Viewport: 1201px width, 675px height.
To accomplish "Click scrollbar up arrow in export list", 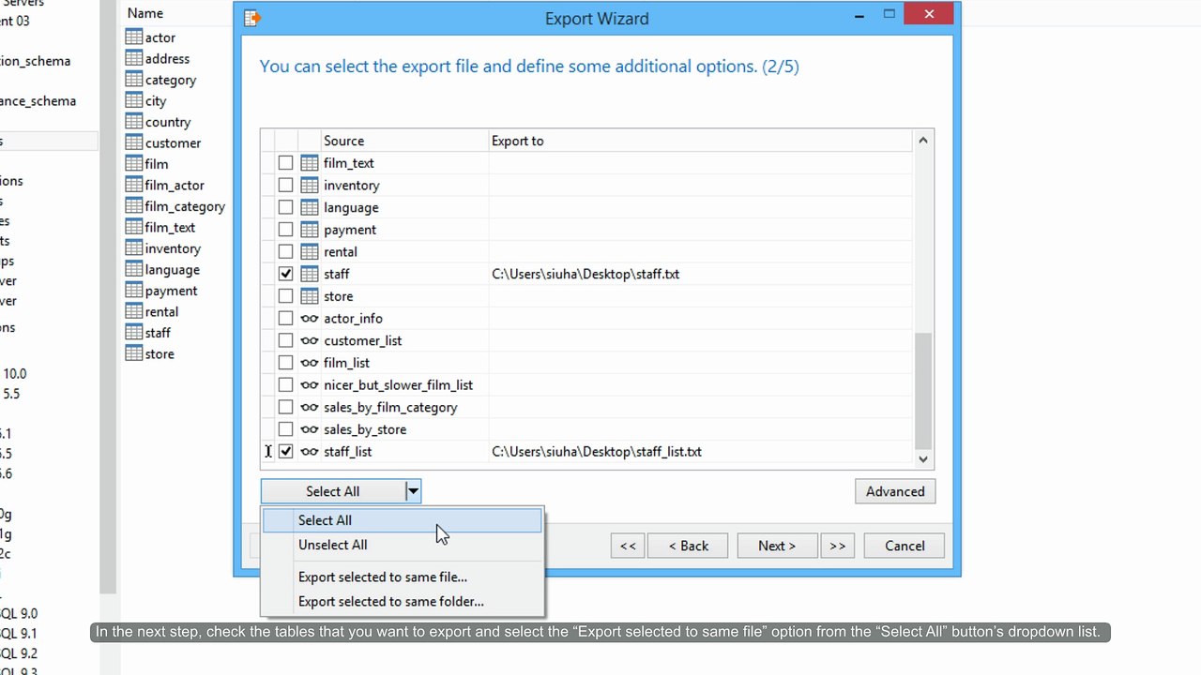I will click(x=923, y=141).
